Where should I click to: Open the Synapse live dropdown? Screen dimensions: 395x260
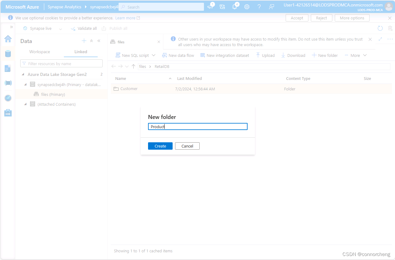[61, 29]
